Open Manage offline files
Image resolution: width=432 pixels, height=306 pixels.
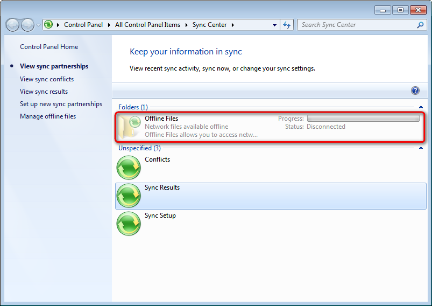point(48,116)
